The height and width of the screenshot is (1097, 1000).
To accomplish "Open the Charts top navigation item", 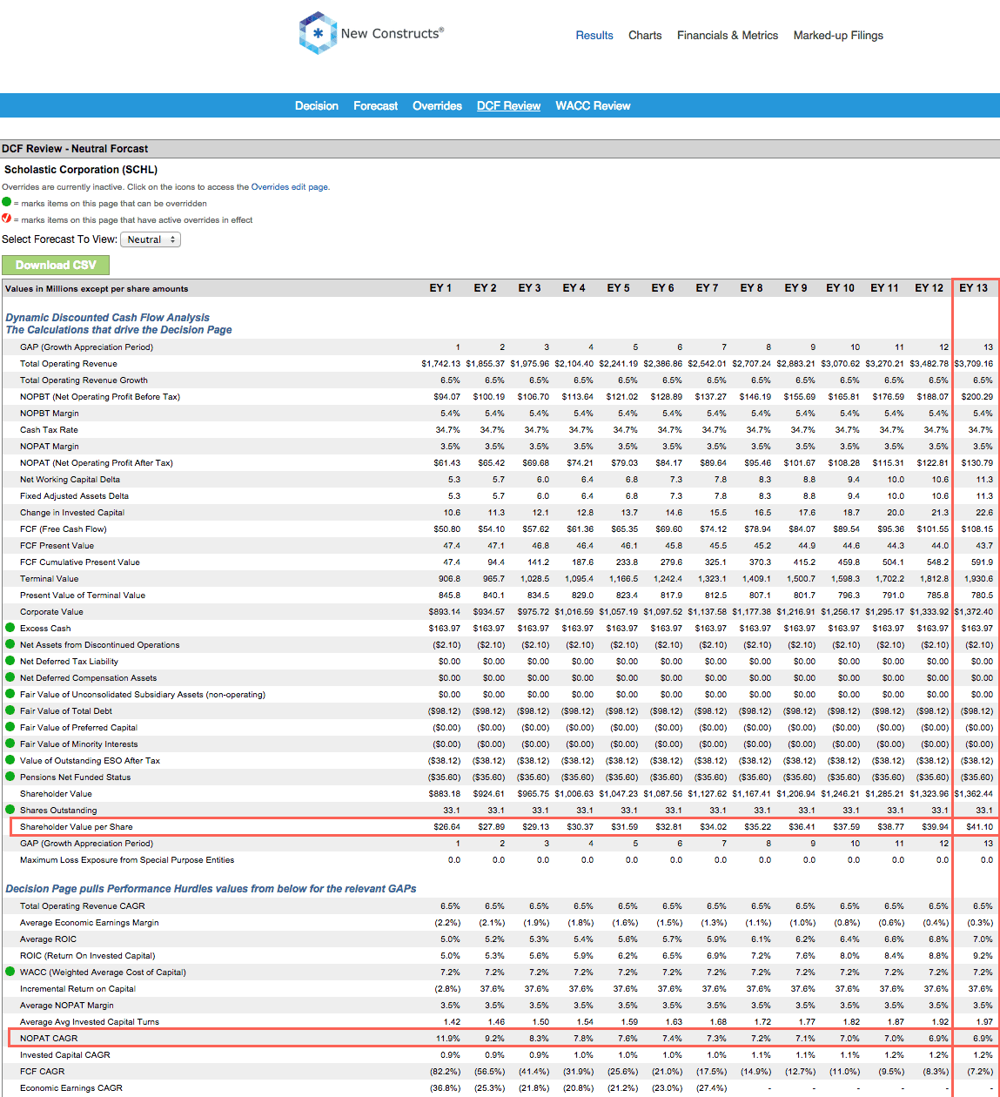I will coord(645,36).
